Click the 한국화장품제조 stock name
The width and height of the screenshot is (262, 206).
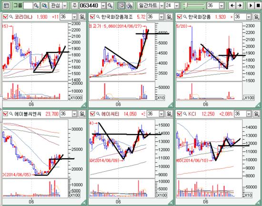point(117,17)
